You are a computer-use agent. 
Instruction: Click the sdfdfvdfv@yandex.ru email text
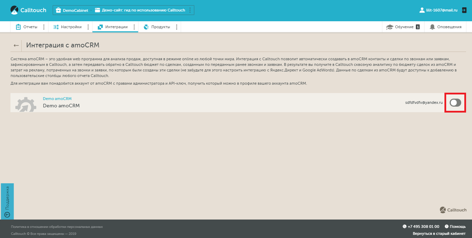[424, 102]
